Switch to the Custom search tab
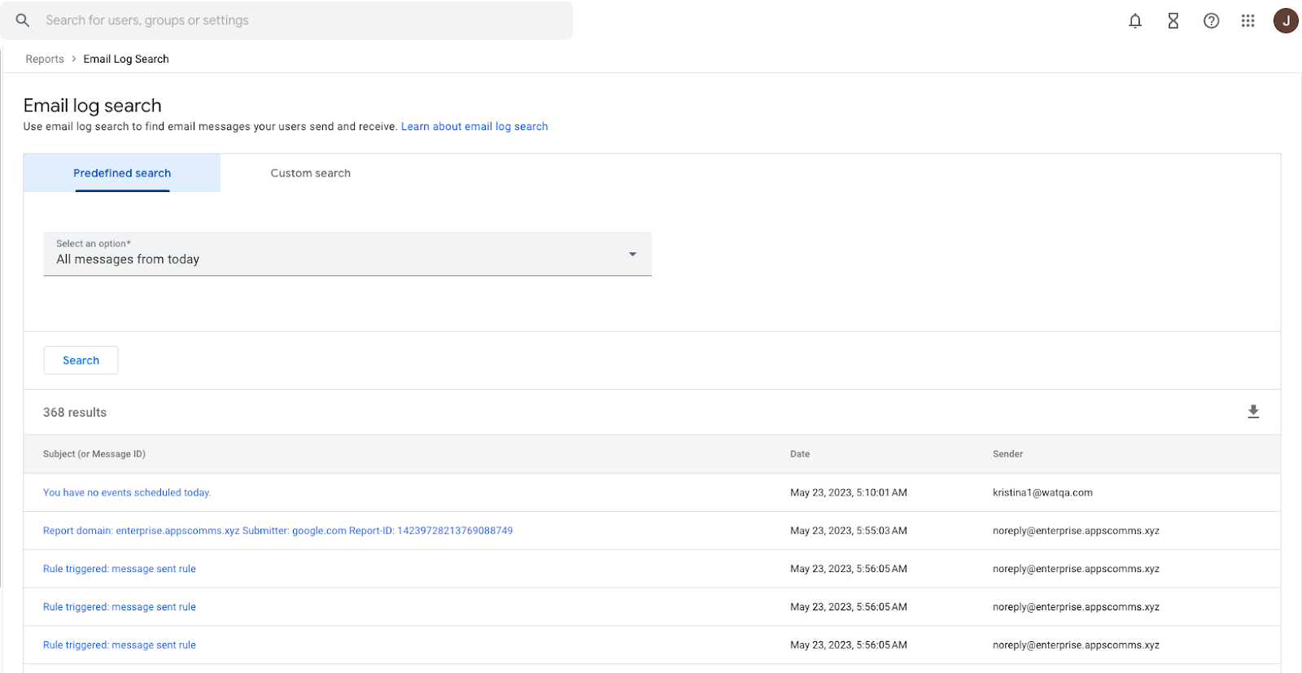This screenshot has height=673, width=1302. [x=311, y=173]
